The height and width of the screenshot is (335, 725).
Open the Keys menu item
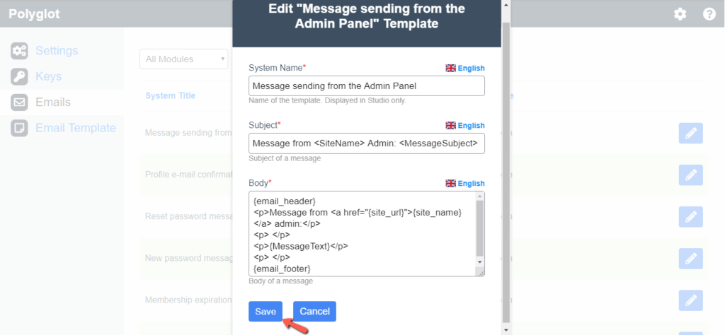tap(49, 76)
